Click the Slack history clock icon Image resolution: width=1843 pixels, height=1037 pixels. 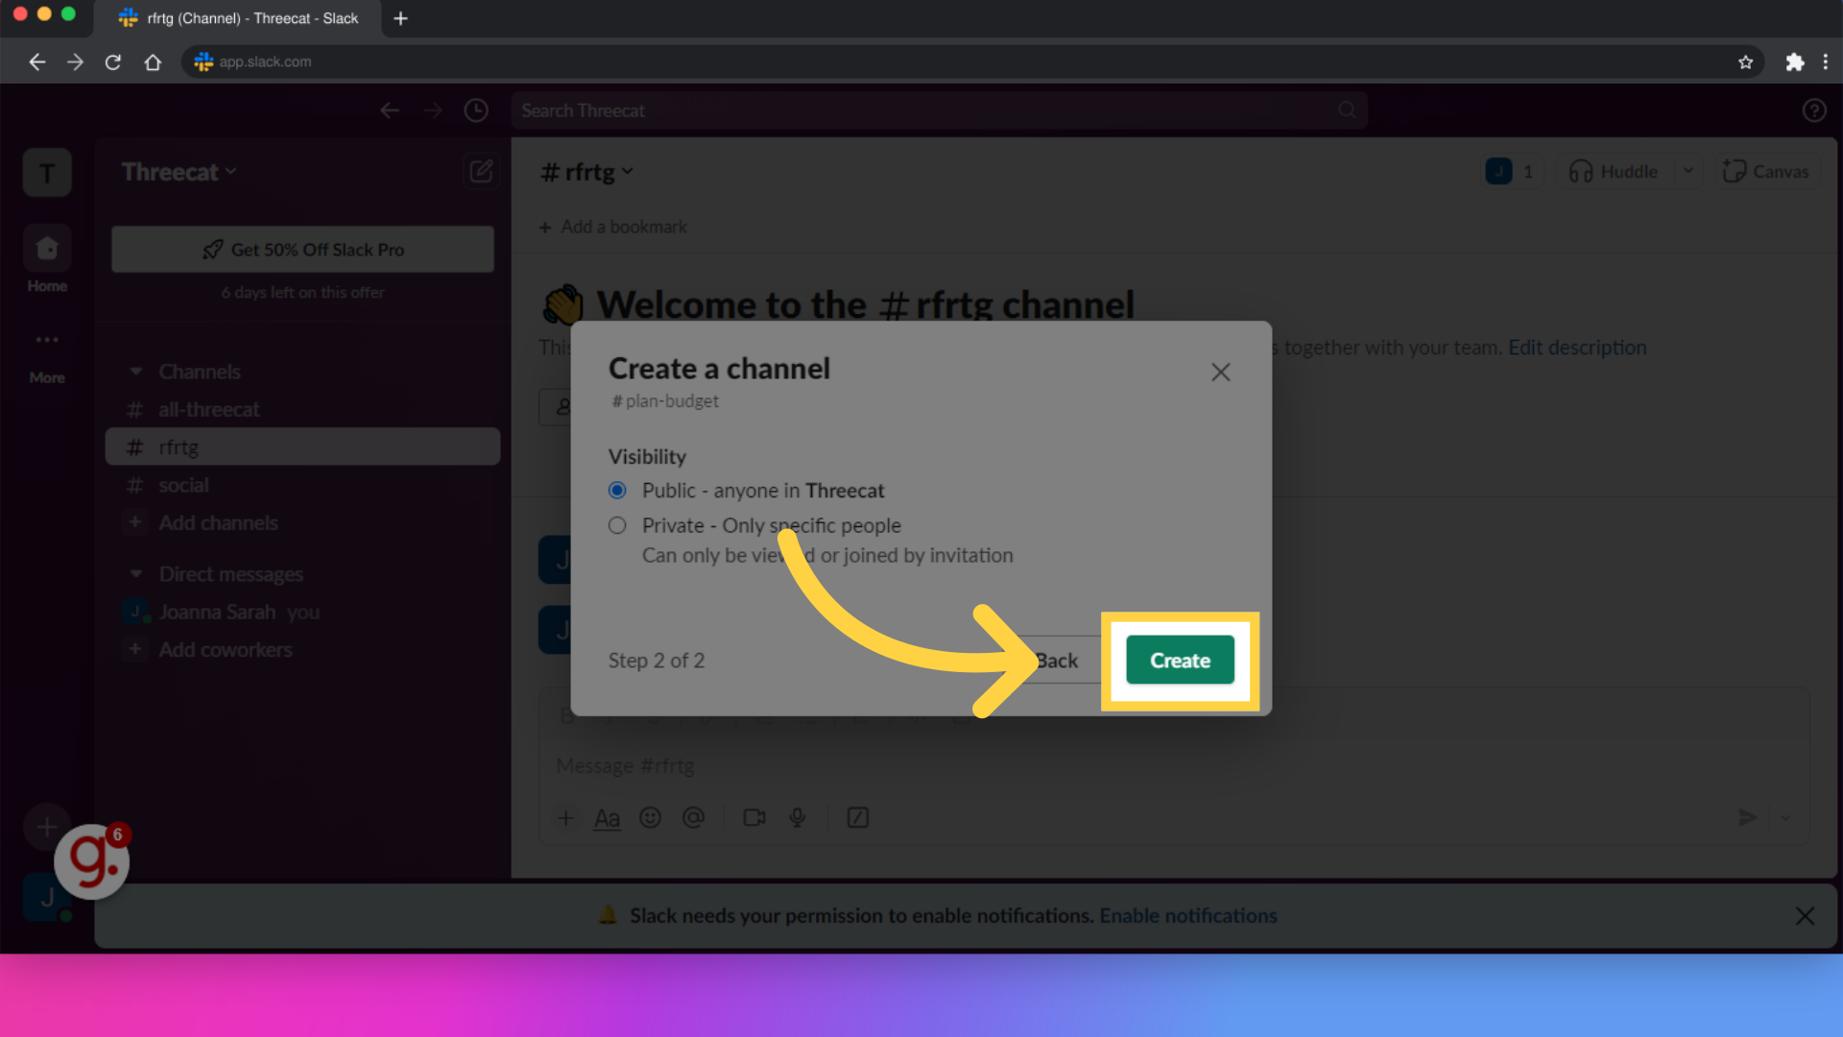pyautogui.click(x=476, y=111)
